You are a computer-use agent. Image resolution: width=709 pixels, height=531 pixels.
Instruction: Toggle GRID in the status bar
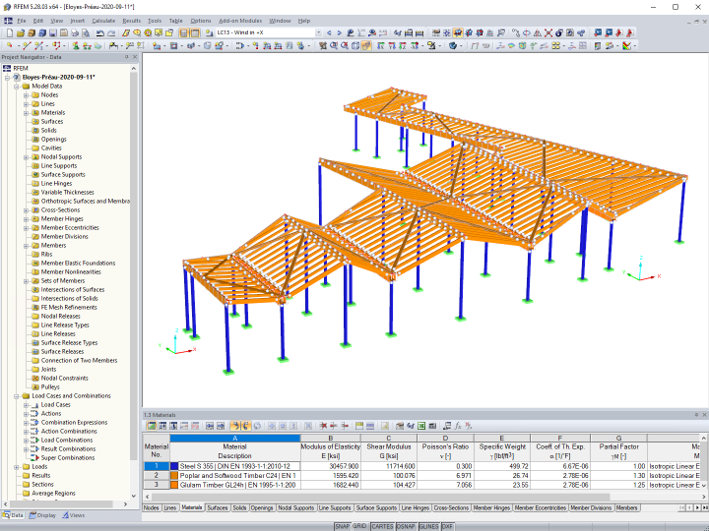tap(359, 526)
